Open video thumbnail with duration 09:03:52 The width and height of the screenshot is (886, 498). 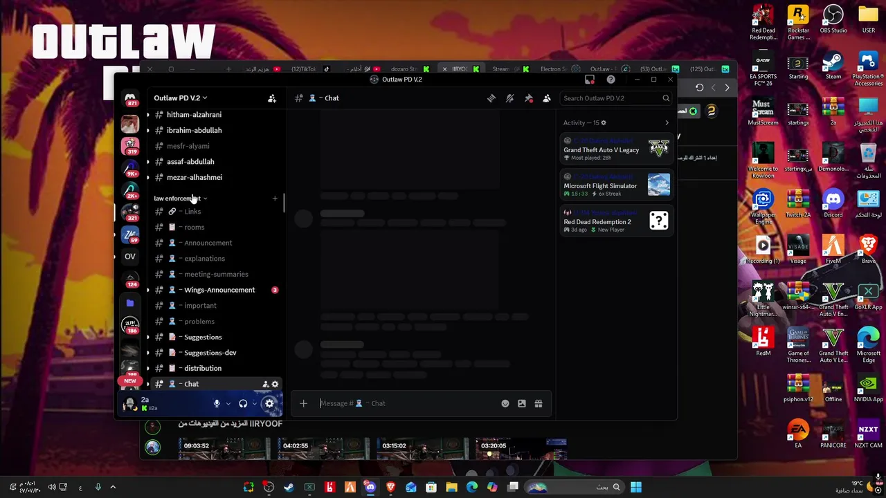click(225, 449)
